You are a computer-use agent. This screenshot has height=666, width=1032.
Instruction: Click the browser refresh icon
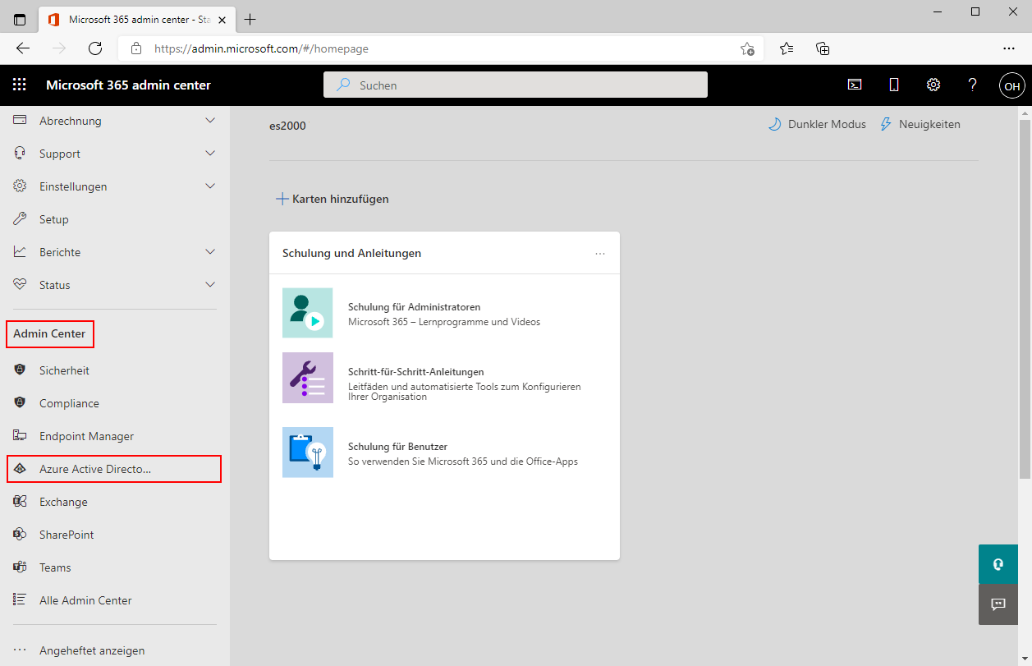(x=95, y=48)
